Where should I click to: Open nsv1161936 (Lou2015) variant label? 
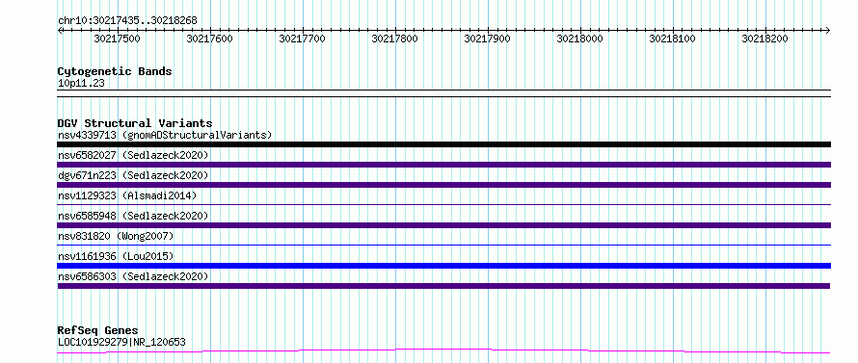pyautogui.click(x=116, y=256)
